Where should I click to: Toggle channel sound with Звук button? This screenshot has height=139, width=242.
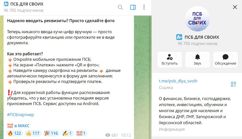[197, 60]
